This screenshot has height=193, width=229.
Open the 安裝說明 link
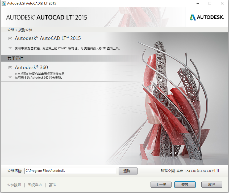[x=14, y=185]
